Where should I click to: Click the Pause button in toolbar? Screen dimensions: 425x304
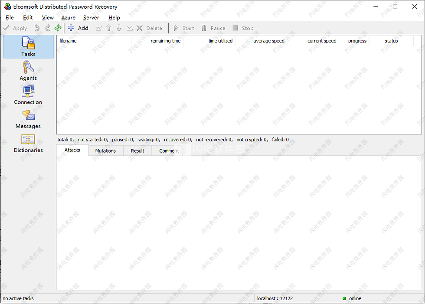(x=213, y=28)
